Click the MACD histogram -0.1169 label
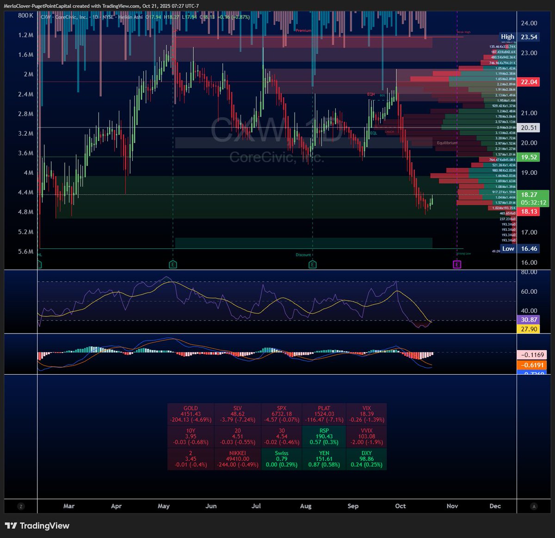Screen dimensions: 555x538 [532, 355]
